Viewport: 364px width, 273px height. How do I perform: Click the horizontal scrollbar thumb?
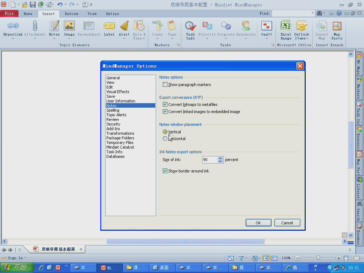coord(185,241)
